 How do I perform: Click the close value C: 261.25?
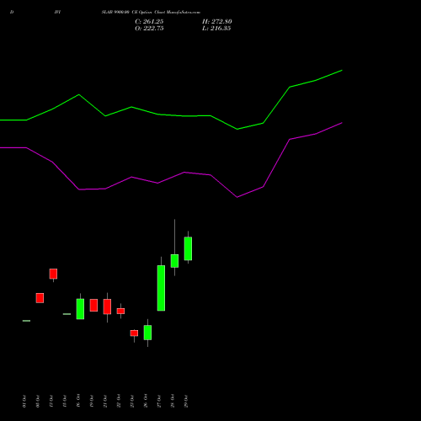149,21
